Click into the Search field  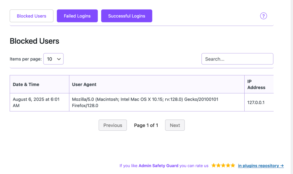click(x=237, y=59)
